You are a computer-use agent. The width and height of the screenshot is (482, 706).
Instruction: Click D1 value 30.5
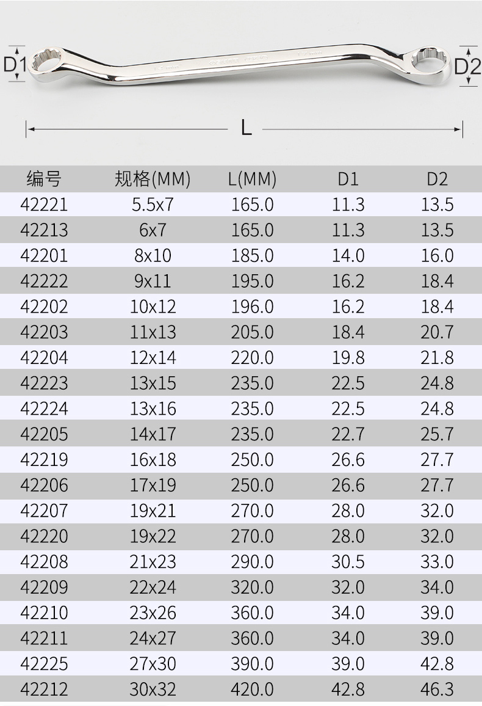(348, 561)
